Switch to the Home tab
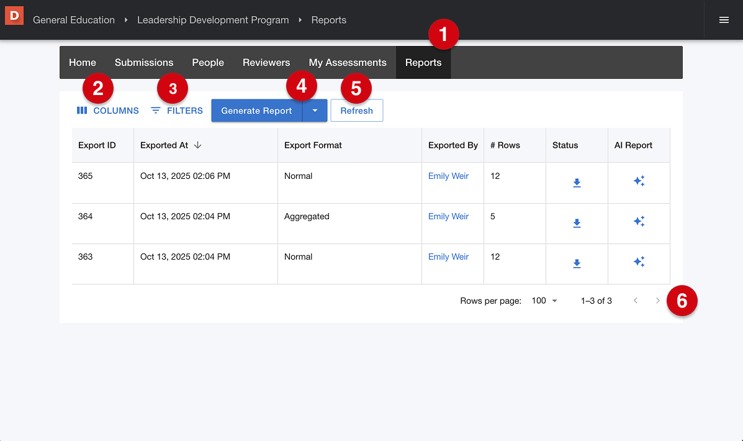 click(83, 63)
